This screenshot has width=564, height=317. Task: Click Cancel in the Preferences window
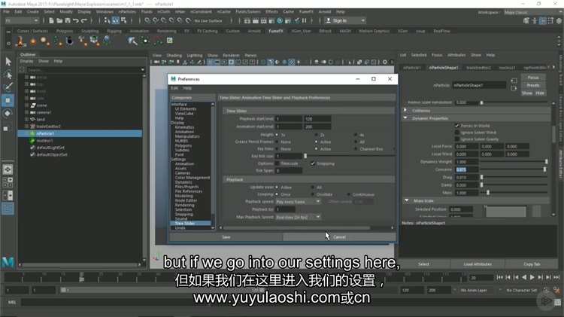click(x=339, y=237)
